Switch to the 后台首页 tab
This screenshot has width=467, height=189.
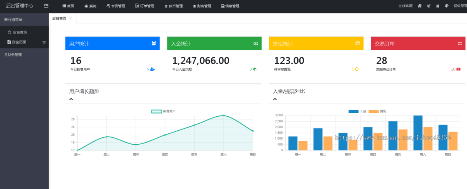(x=59, y=18)
